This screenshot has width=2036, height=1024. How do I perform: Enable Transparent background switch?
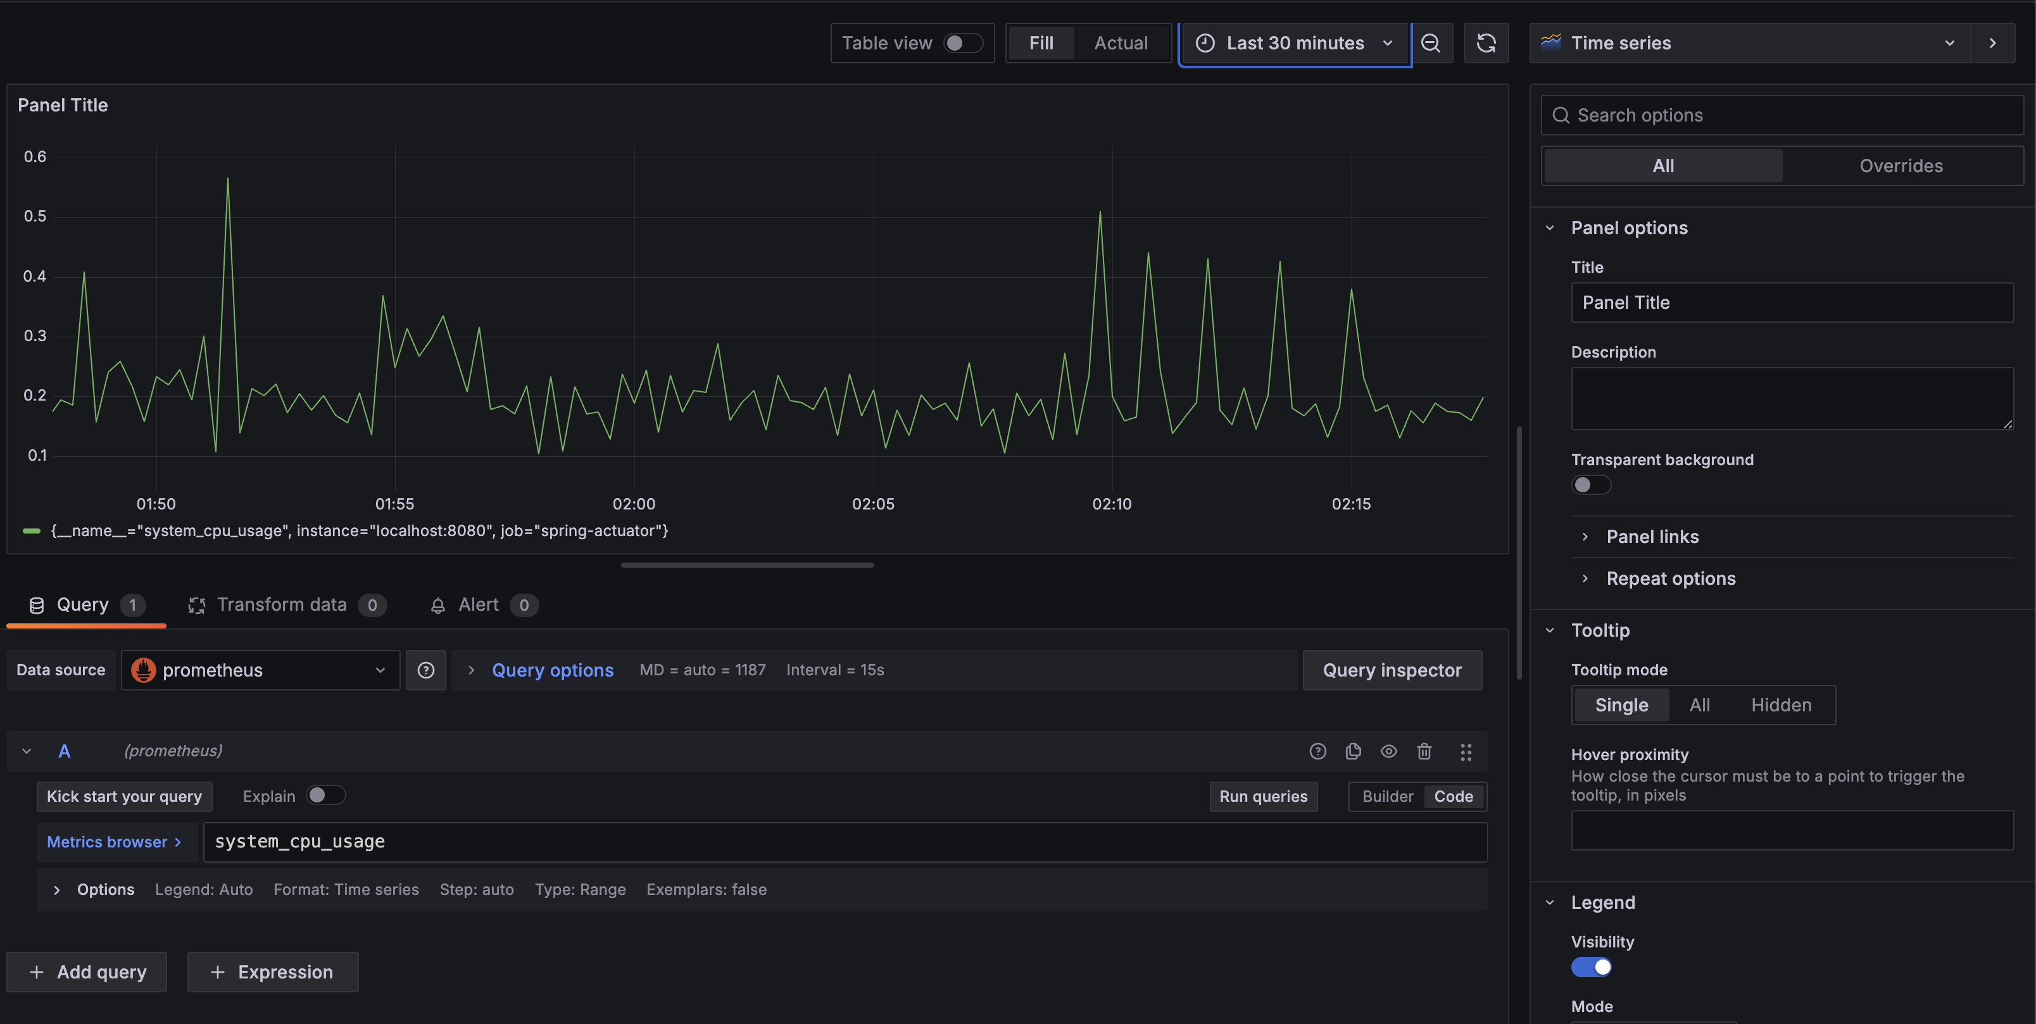tap(1590, 484)
